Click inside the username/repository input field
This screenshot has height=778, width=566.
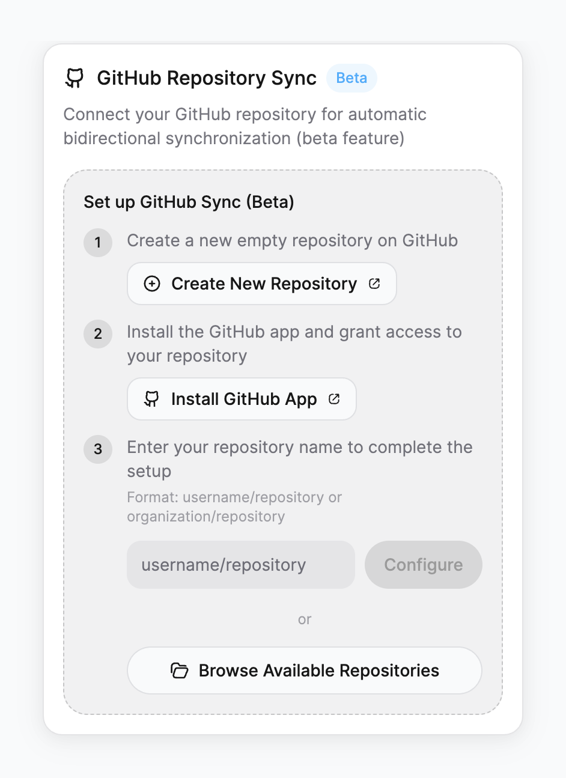(x=240, y=565)
